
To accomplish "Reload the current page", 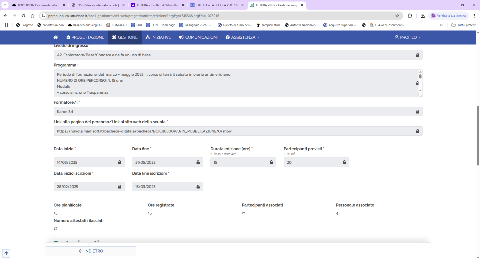I will pos(23,16).
